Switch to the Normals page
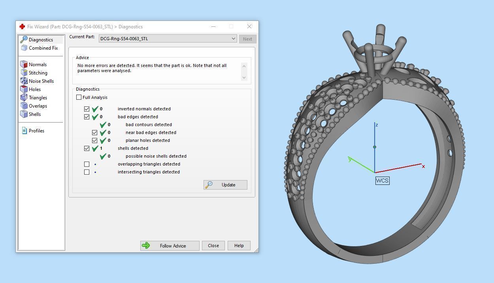Viewport: 494px width, 283px height. tap(38, 64)
